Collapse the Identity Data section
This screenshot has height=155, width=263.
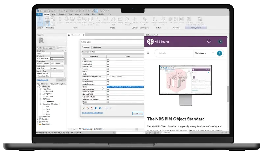[63, 71]
